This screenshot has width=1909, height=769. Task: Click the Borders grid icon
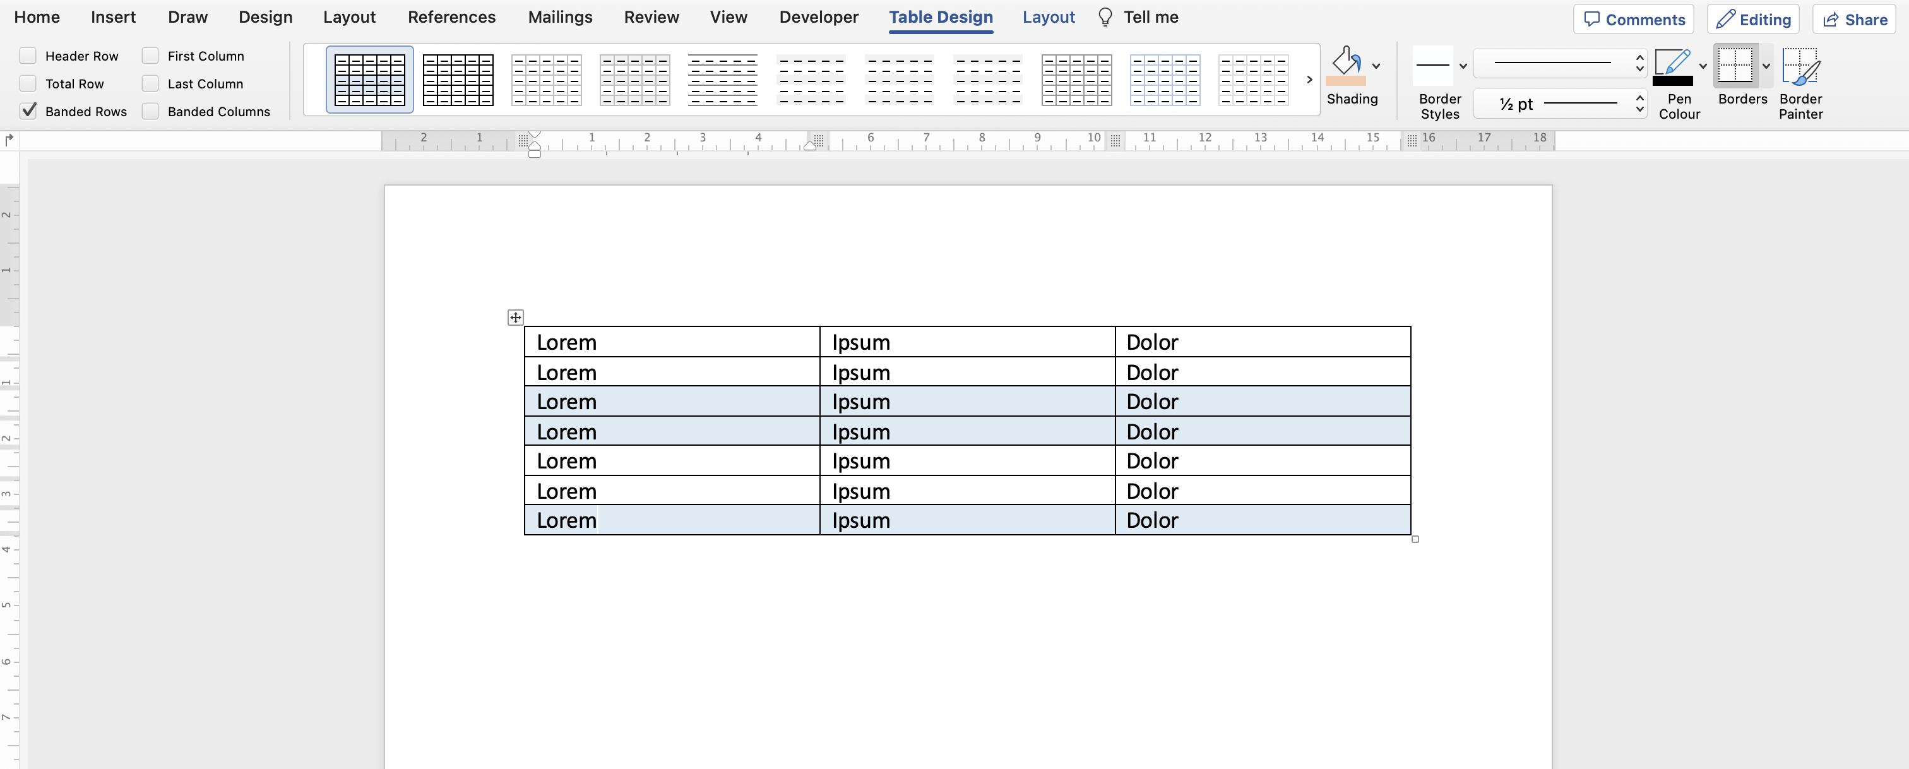(1735, 65)
